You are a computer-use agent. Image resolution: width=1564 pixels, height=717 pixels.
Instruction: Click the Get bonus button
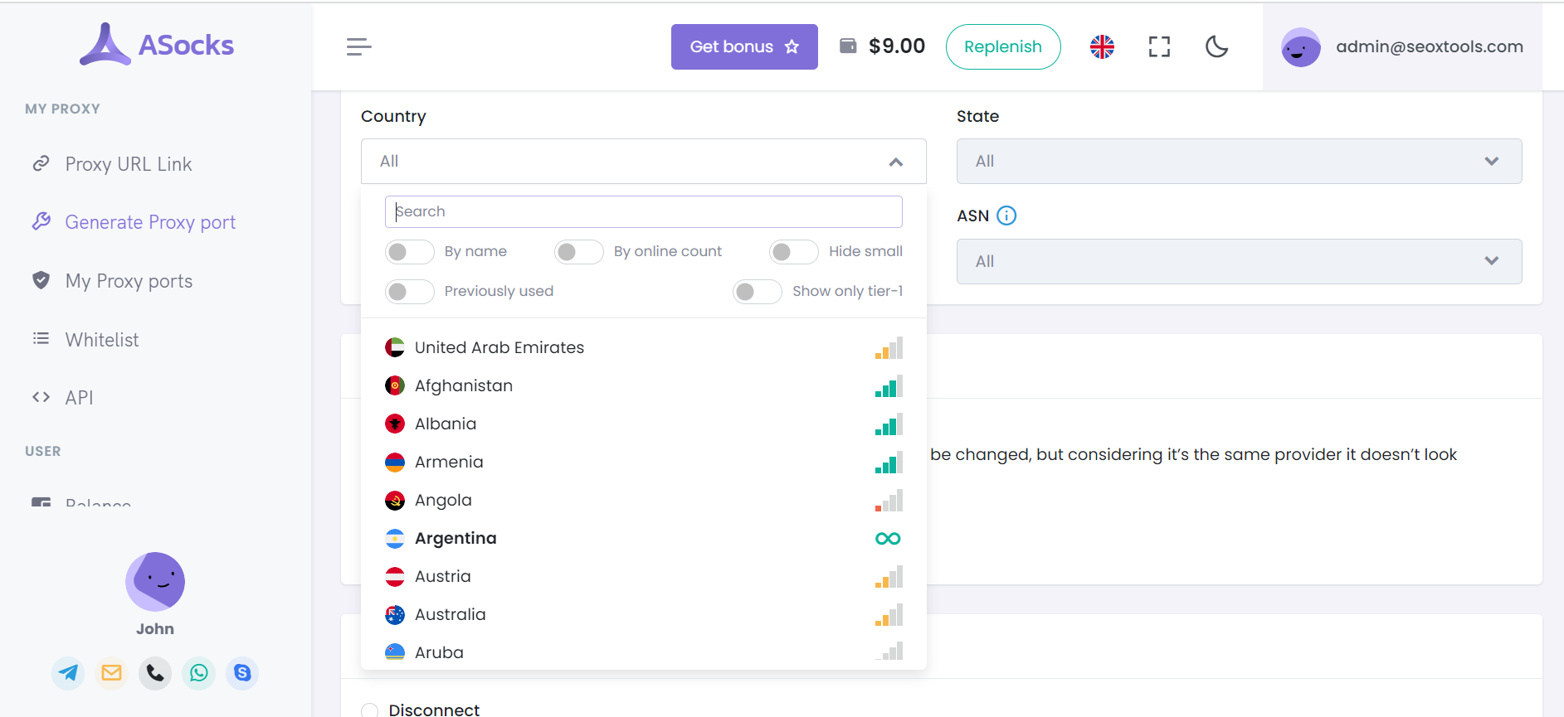pos(744,47)
